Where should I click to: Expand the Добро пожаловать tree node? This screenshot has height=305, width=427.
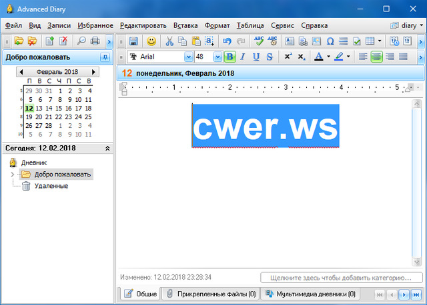point(12,174)
